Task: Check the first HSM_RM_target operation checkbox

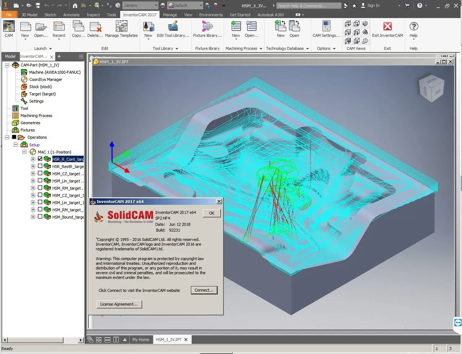Action: coord(40,188)
